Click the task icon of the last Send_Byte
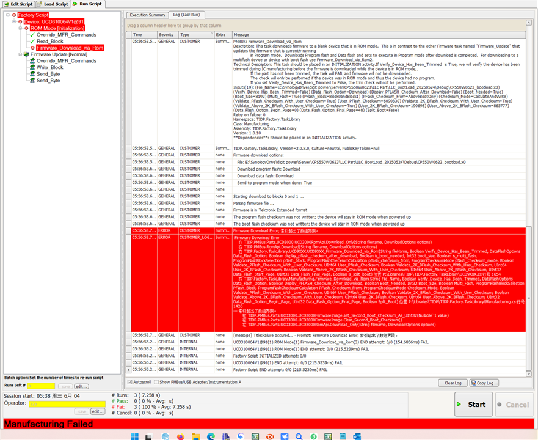 (x=32, y=81)
